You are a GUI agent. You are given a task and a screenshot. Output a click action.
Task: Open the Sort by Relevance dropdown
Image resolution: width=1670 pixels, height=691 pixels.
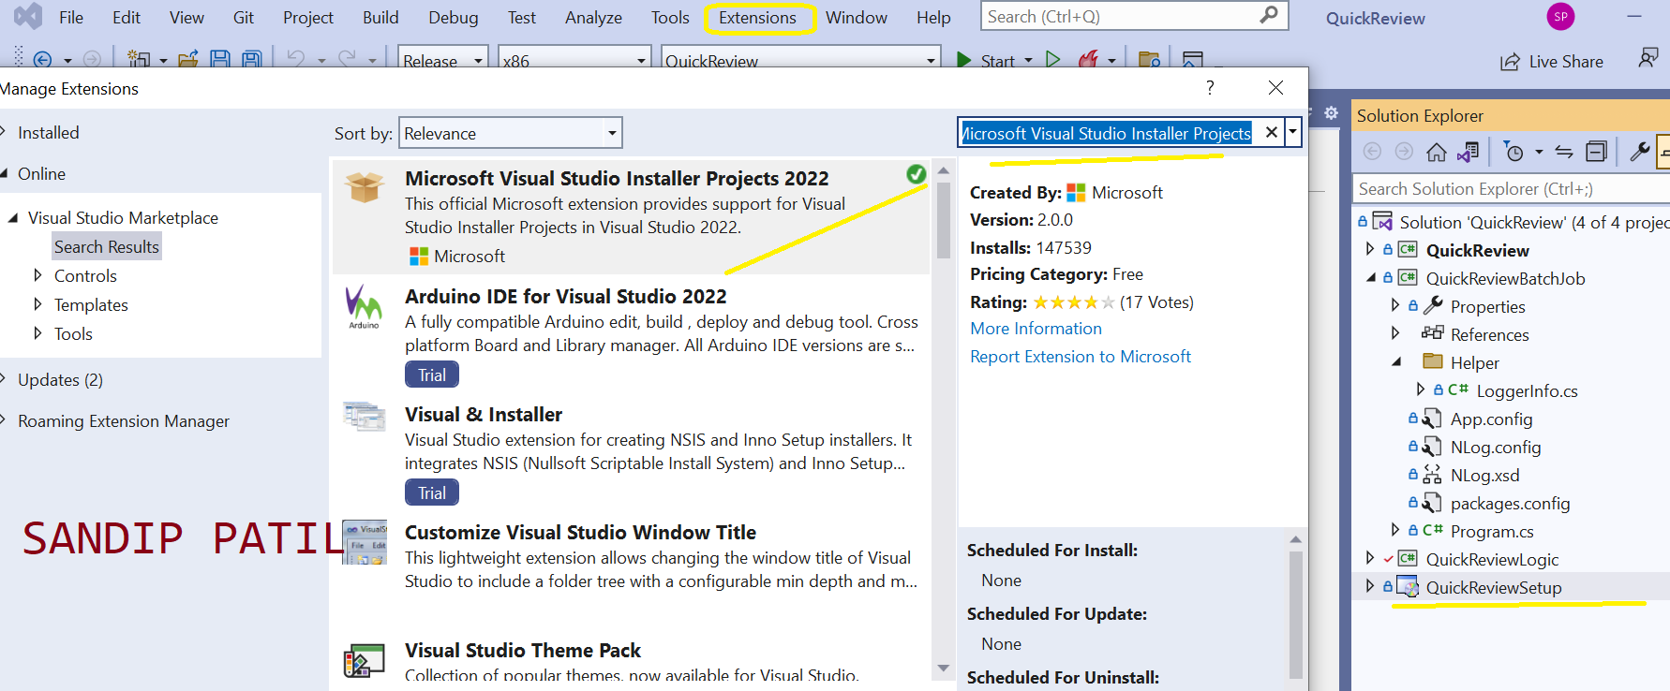tap(612, 133)
